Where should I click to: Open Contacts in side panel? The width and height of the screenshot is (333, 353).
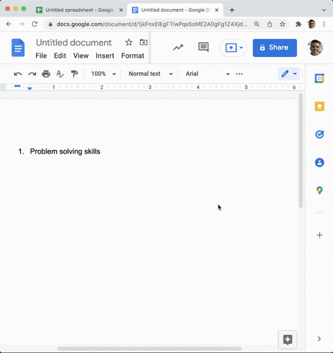point(319,163)
